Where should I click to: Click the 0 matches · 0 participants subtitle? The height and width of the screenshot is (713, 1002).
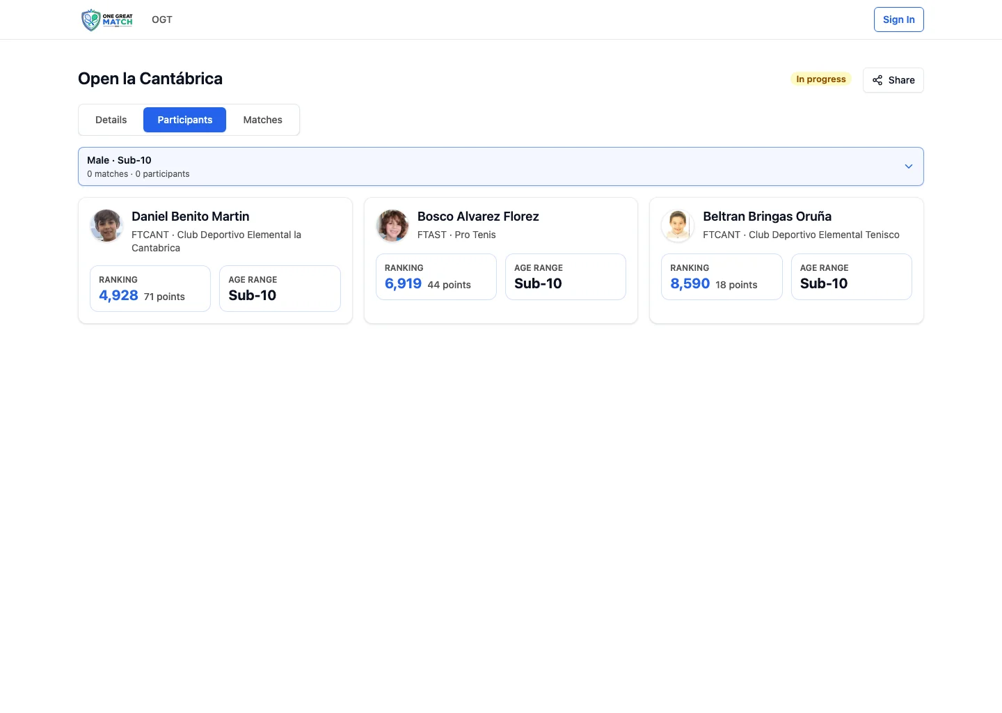click(x=138, y=174)
